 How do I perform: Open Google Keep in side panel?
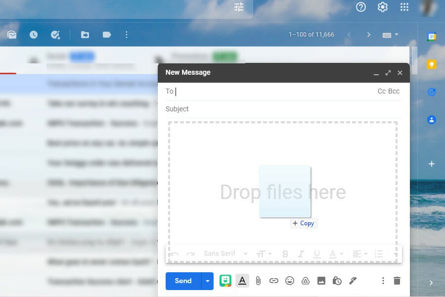[x=432, y=64]
